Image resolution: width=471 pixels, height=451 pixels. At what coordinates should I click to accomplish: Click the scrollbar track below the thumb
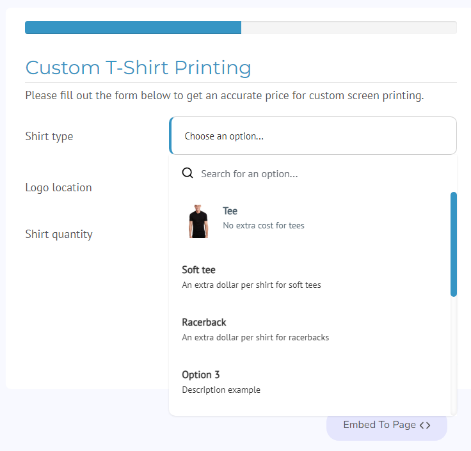coord(454,355)
